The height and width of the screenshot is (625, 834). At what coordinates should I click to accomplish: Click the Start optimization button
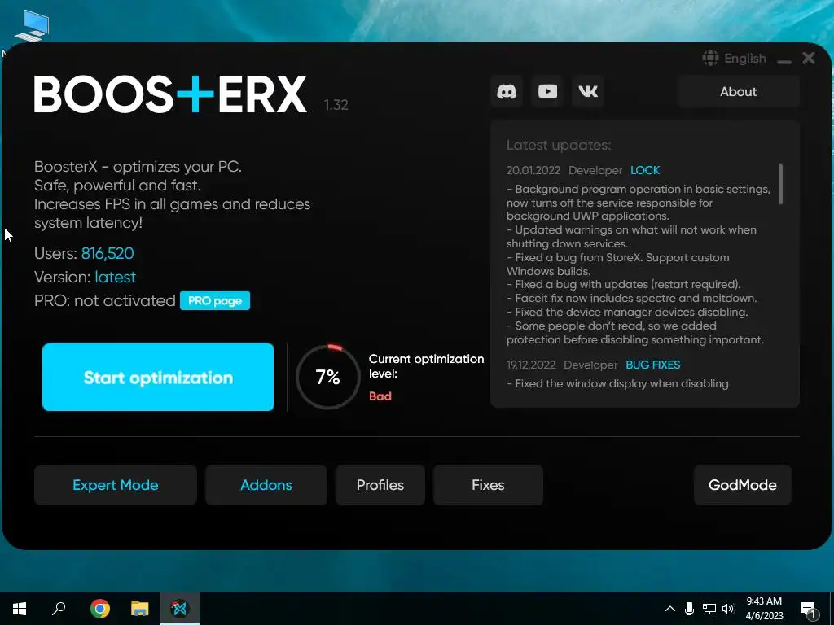point(158,377)
